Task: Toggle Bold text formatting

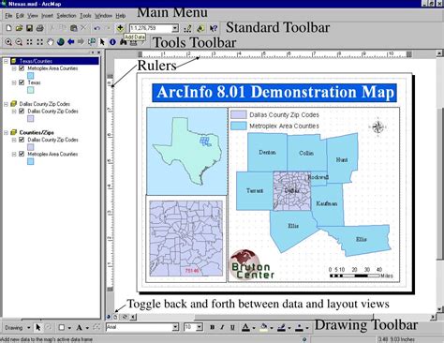Action: pyautogui.click(x=213, y=327)
